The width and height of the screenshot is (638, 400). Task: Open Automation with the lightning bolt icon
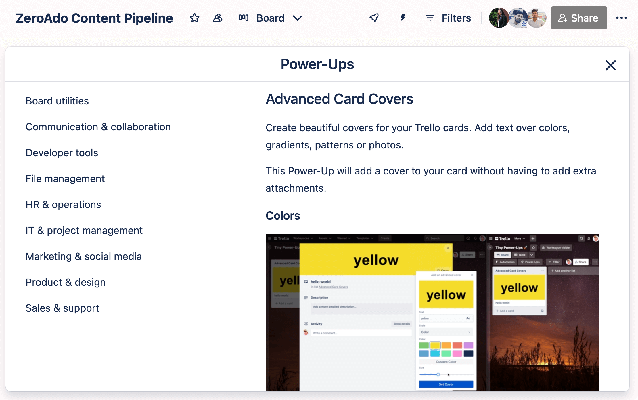click(x=402, y=18)
